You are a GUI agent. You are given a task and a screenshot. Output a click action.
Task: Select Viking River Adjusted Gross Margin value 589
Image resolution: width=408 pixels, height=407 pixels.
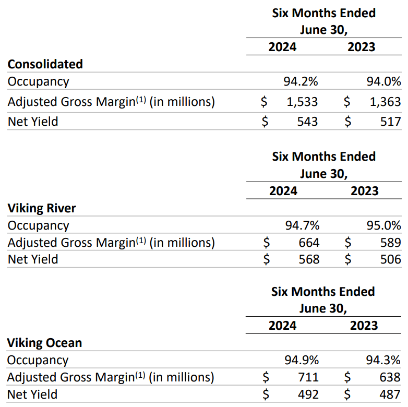(x=390, y=243)
